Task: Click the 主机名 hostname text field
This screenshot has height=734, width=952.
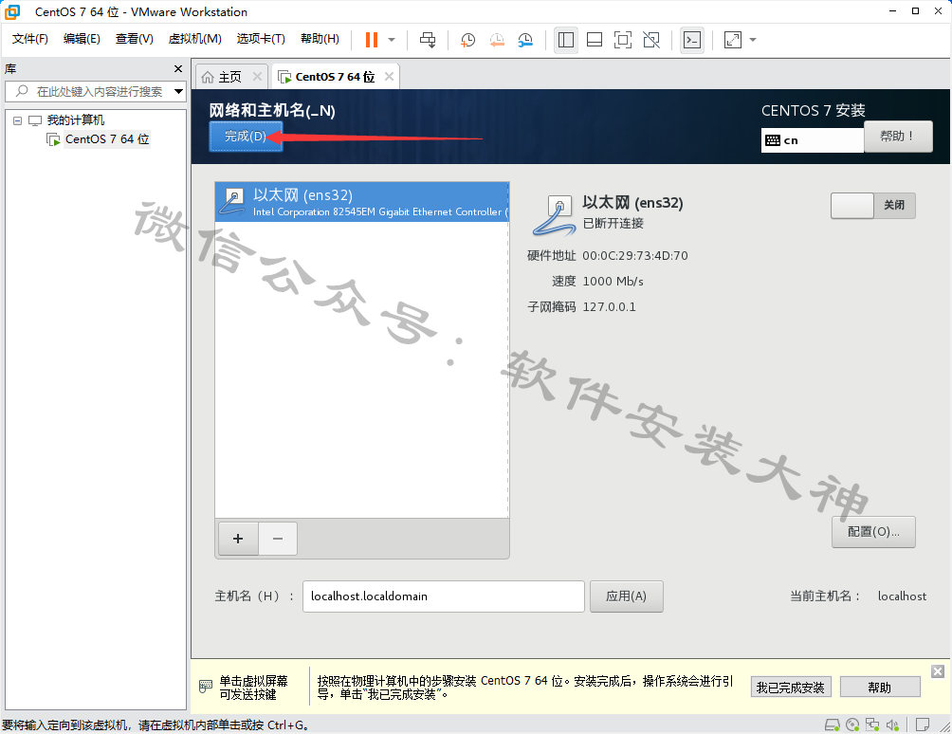Action: (x=443, y=596)
